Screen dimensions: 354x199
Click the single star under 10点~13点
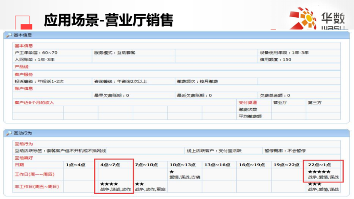[x=172, y=172]
